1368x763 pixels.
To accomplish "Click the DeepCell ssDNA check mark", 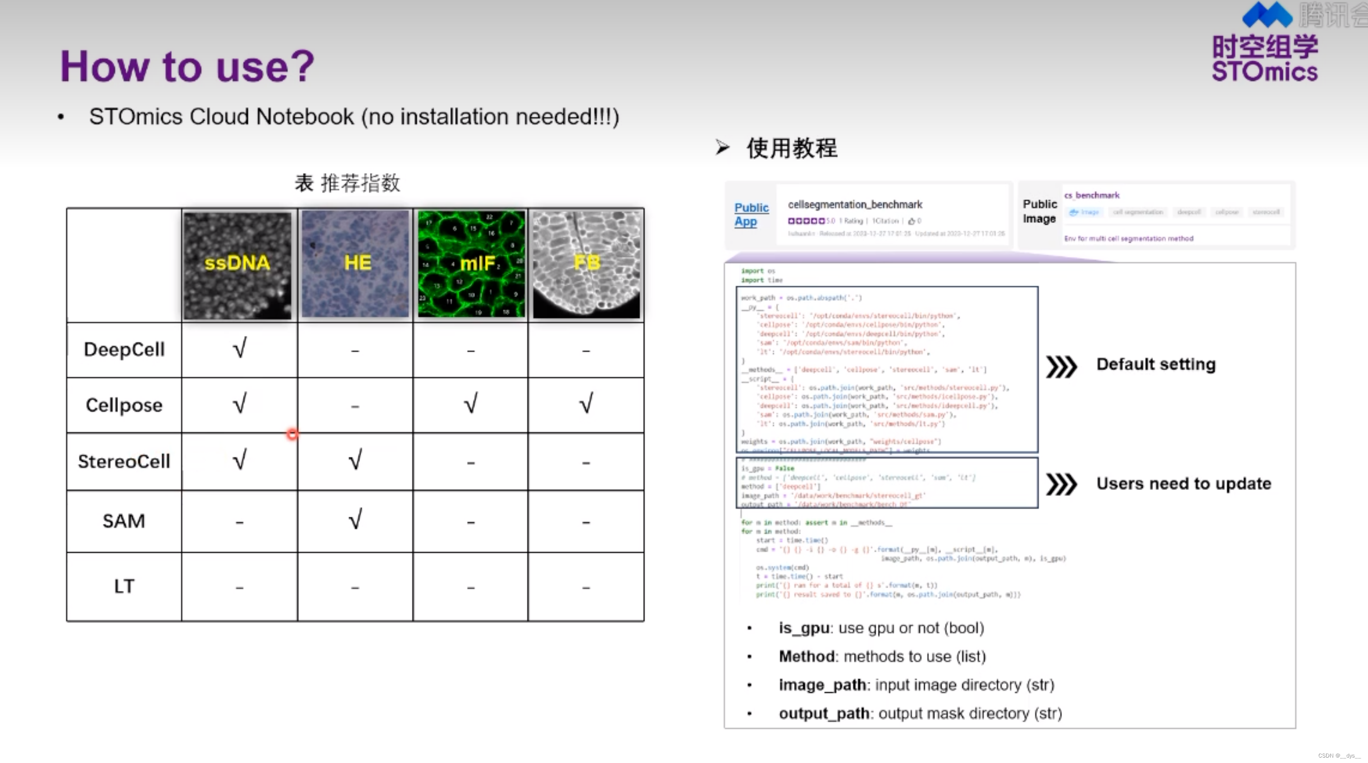I will [x=240, y=348].
